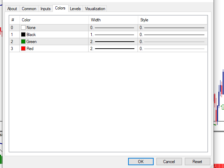The image size is (224, 168).
Task: Click the Reset button
Action: (x=197, y=161)
